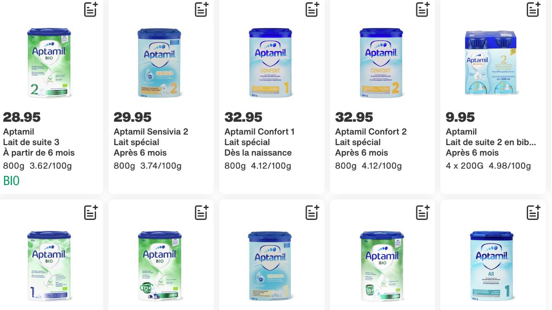Add Aptamil Confort 1 to shopping list
Viewport: 552px width, 310px height.
click(312, 9)
